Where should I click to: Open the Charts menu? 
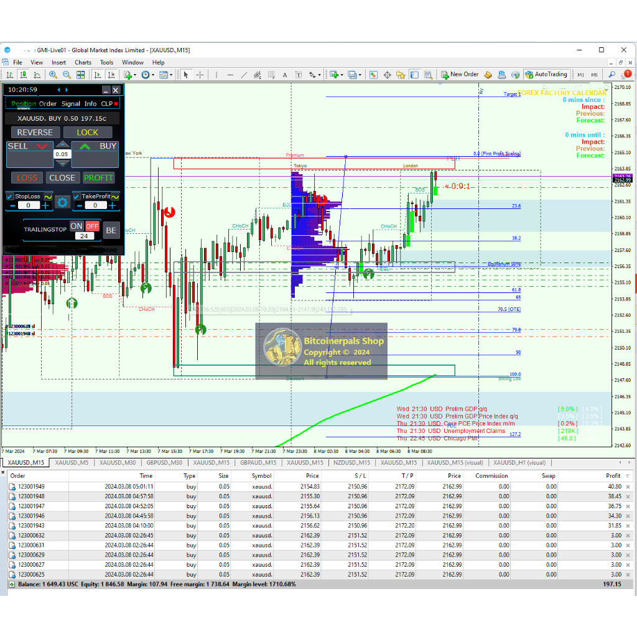[x=83, y=62]
